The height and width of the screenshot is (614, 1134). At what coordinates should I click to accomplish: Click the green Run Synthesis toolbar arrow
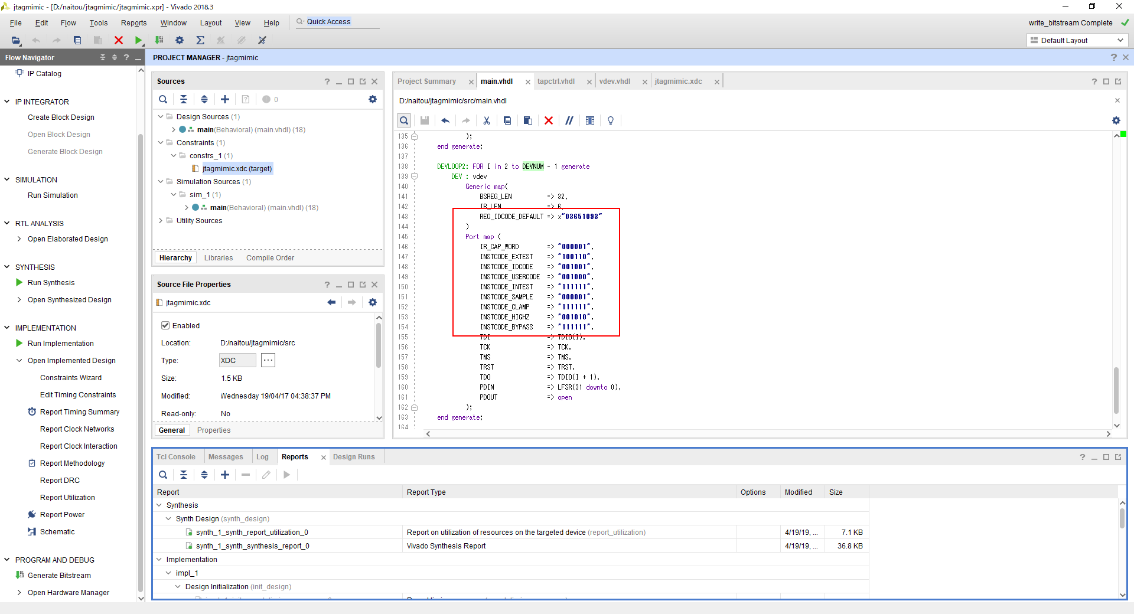(138, 40)
